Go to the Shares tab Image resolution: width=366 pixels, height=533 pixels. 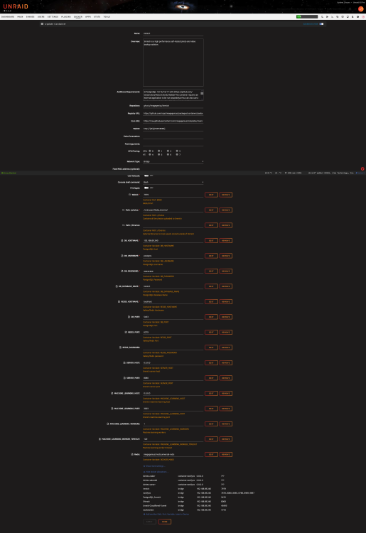(31, 16)
